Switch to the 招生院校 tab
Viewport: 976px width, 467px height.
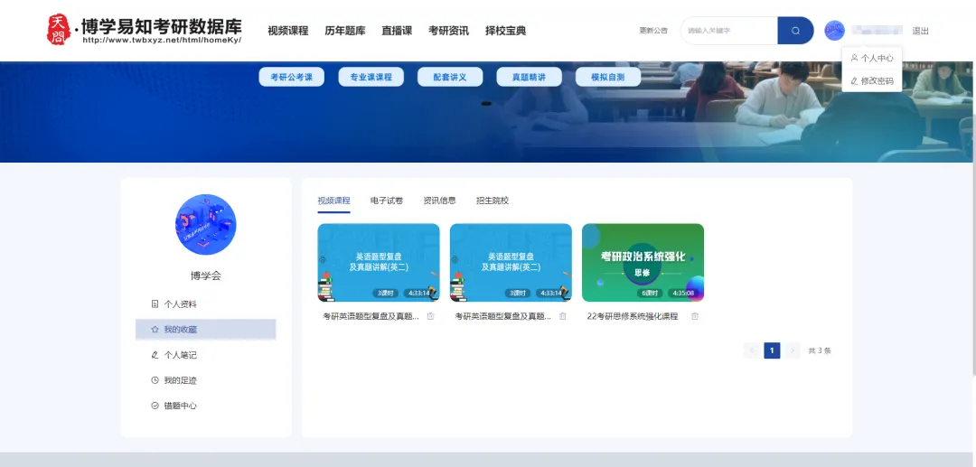click(x=493, y=201)
